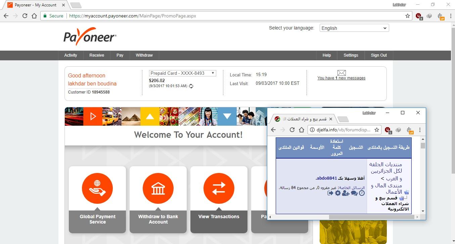The height and width of the screenshot is (244, 455).
Task: Click the View Transactions label
Action: click(219, 217)
